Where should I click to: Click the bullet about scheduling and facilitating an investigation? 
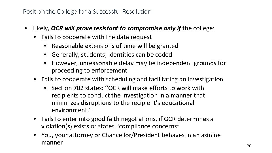(132, 79)
